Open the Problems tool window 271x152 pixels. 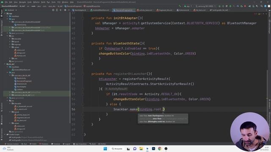[44, 144]
